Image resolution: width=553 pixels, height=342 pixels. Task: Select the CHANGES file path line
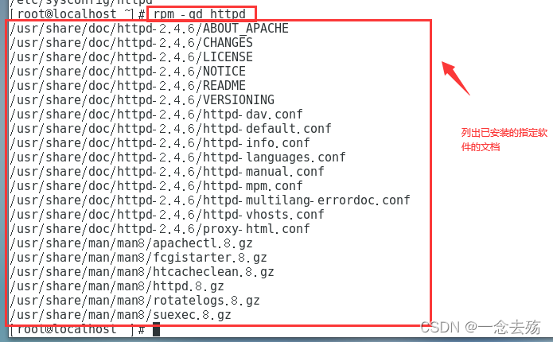[x=131, y=43]
